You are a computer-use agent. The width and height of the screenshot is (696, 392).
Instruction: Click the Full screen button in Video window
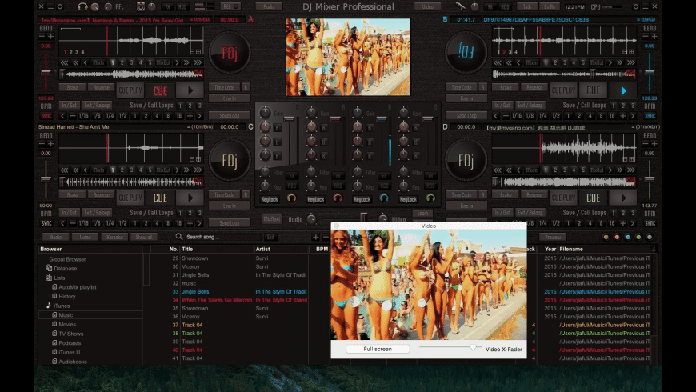[x=378, y=349]
